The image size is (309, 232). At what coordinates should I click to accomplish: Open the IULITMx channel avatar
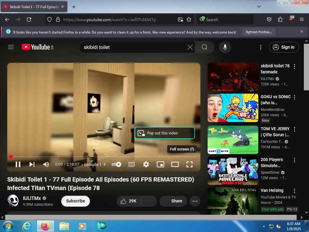tap(13, 201)
